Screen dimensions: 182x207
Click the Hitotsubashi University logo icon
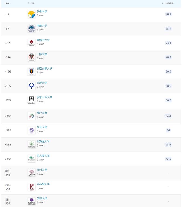click(31, 57)
